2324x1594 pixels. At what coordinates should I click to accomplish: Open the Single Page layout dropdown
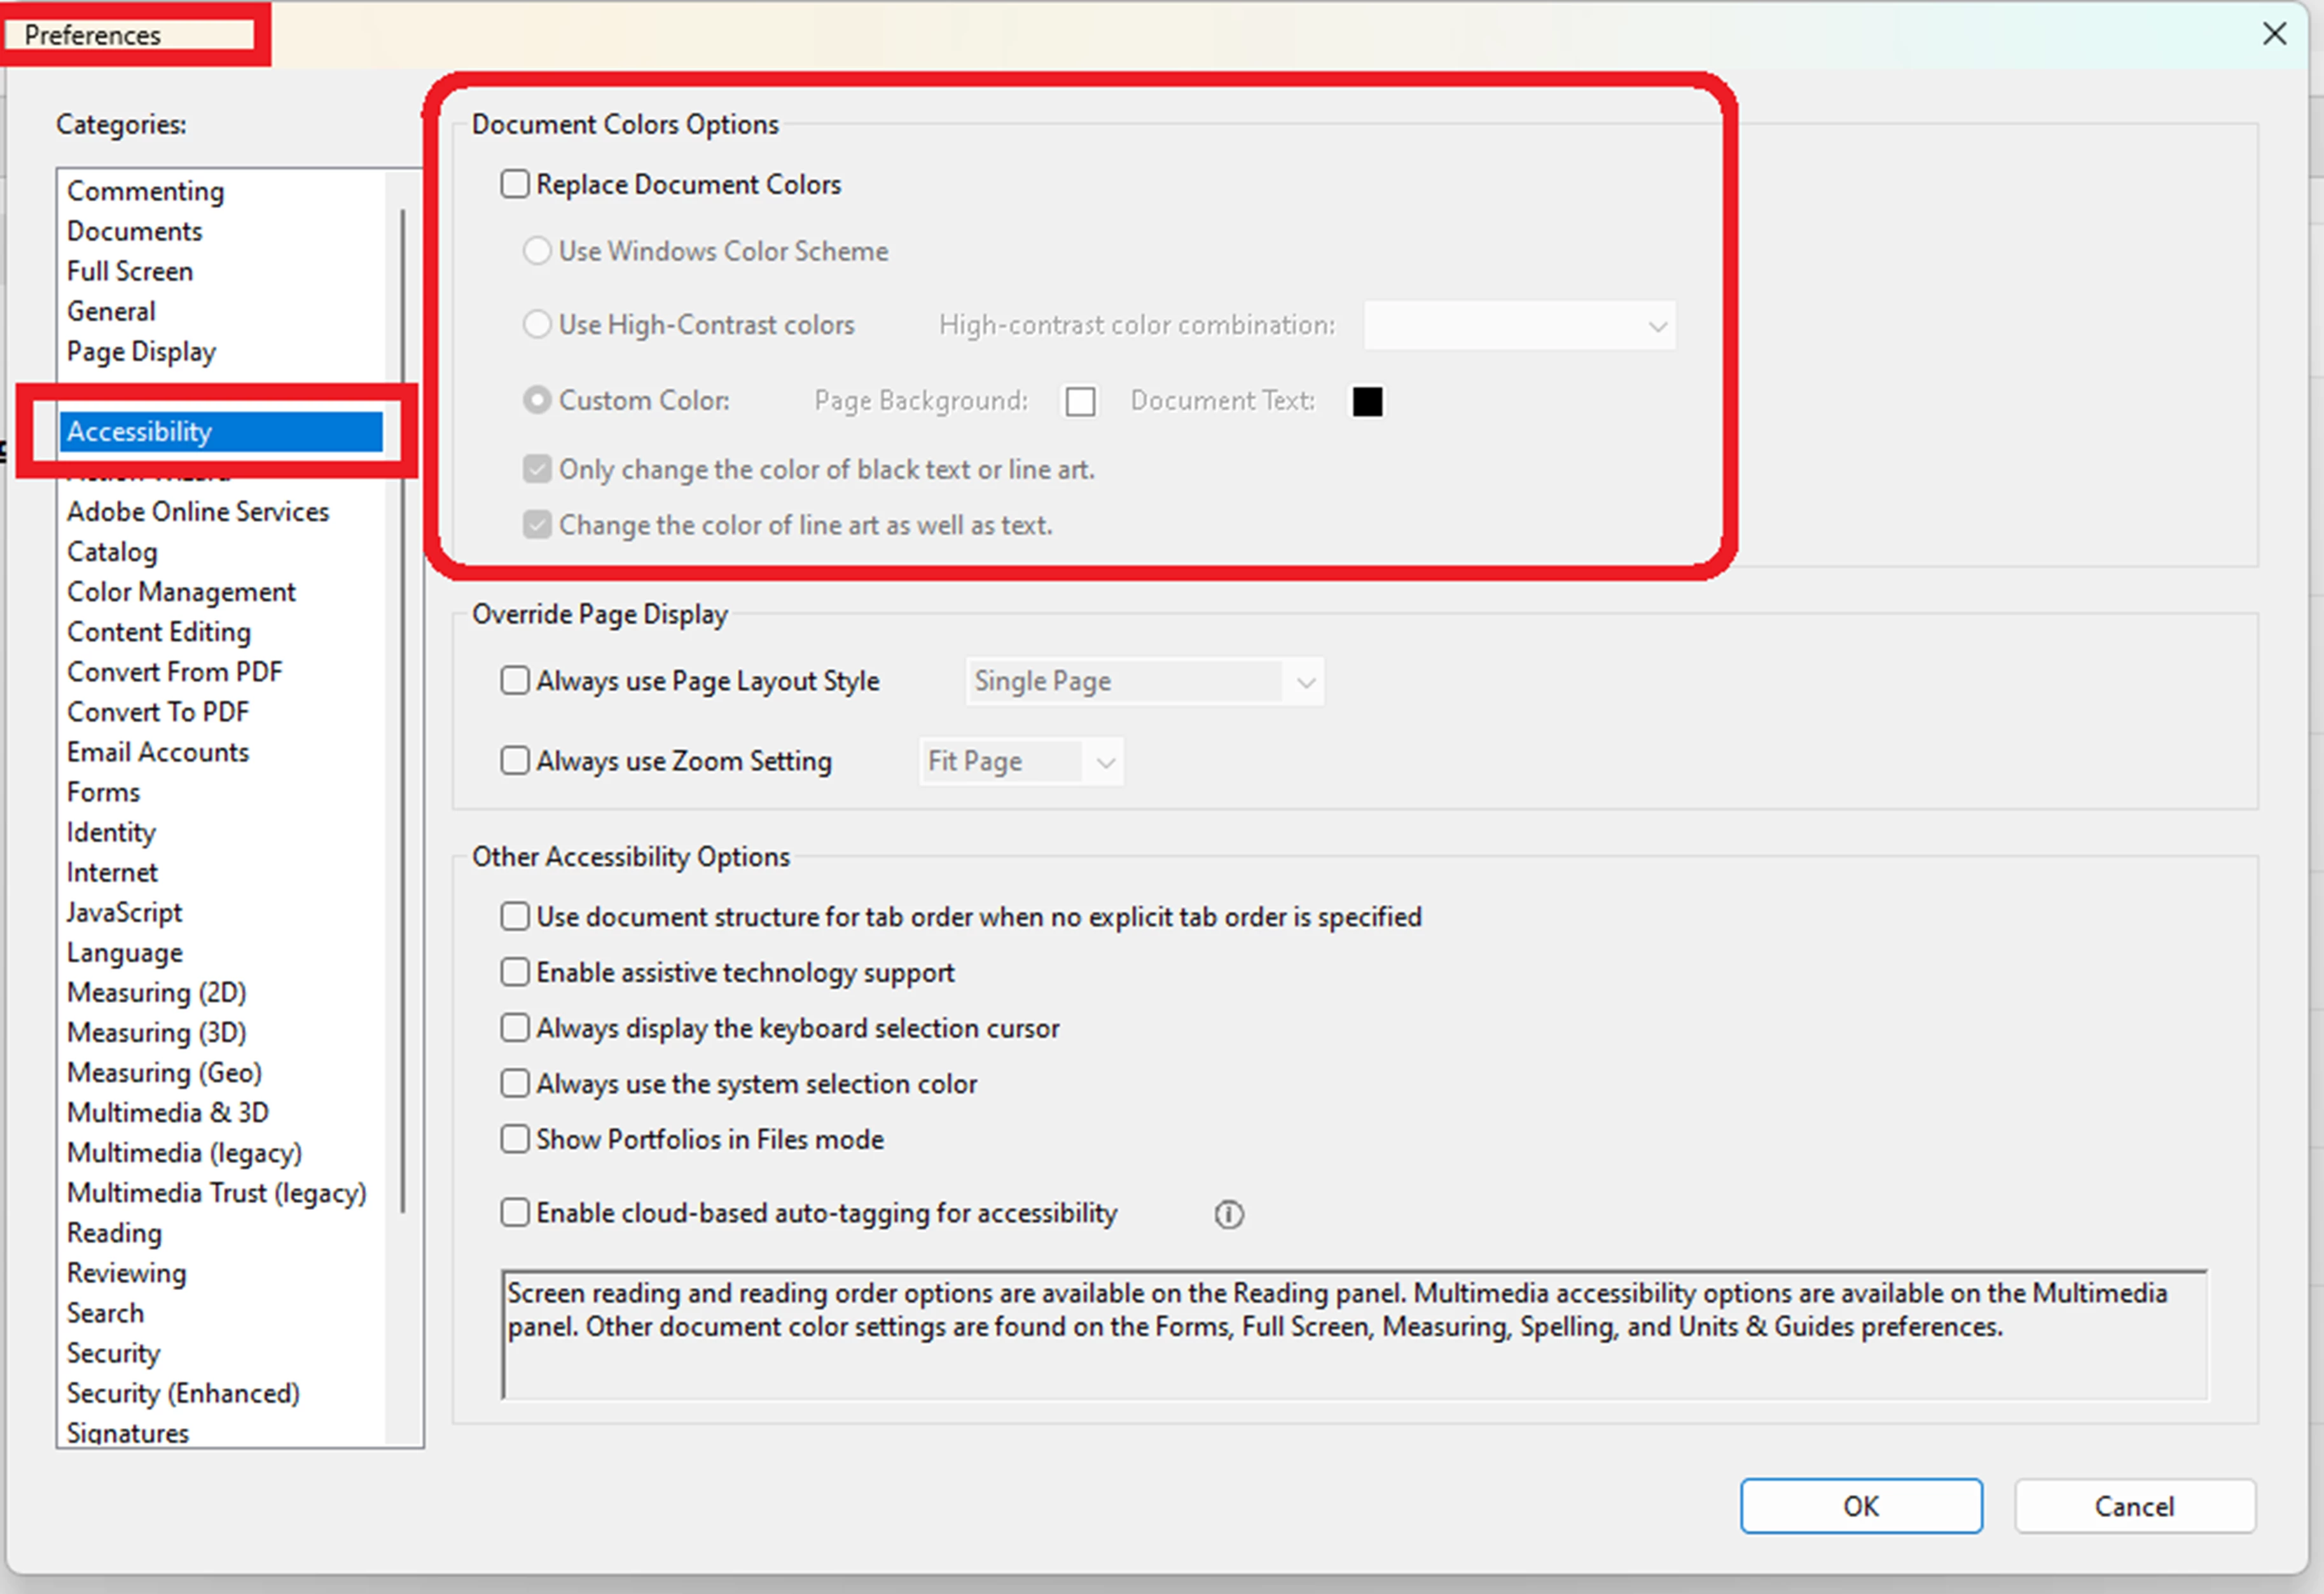click(1144, 682)
